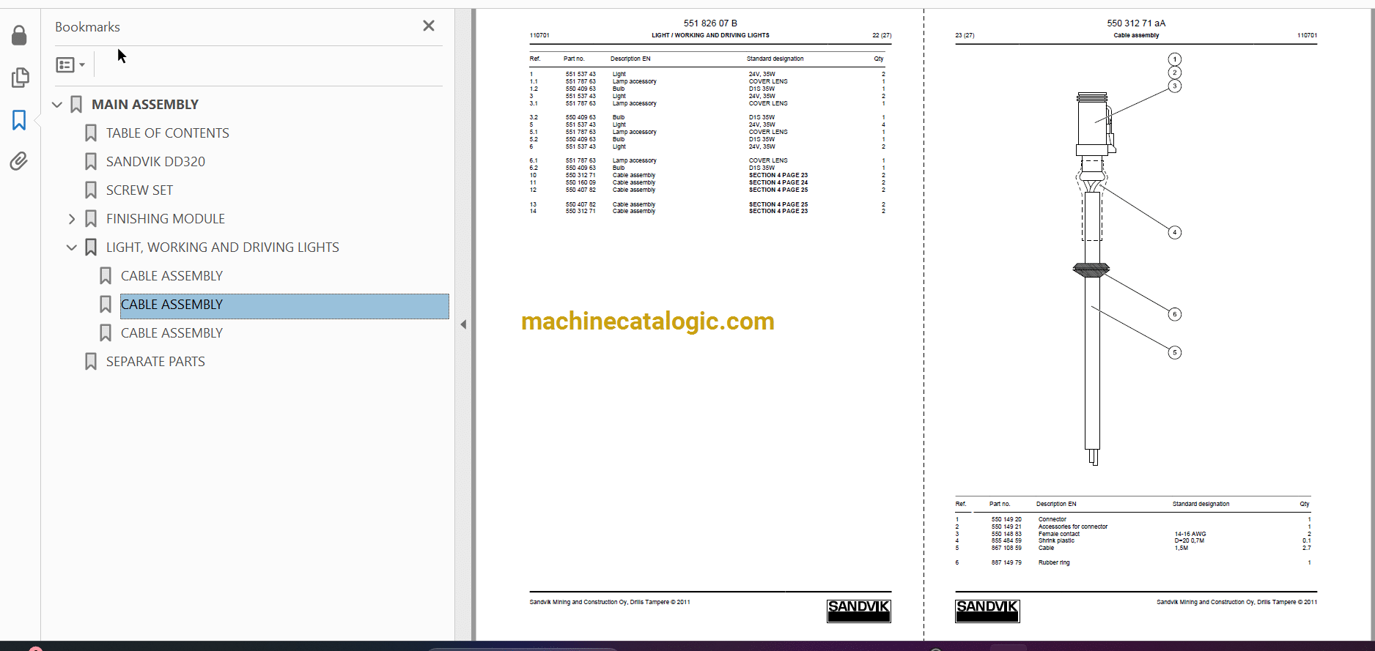Image resolution: width=1375 pixels, height=651 pixels.
Task: Click the Cable assembly page heading
Action: click(1136, 35)
